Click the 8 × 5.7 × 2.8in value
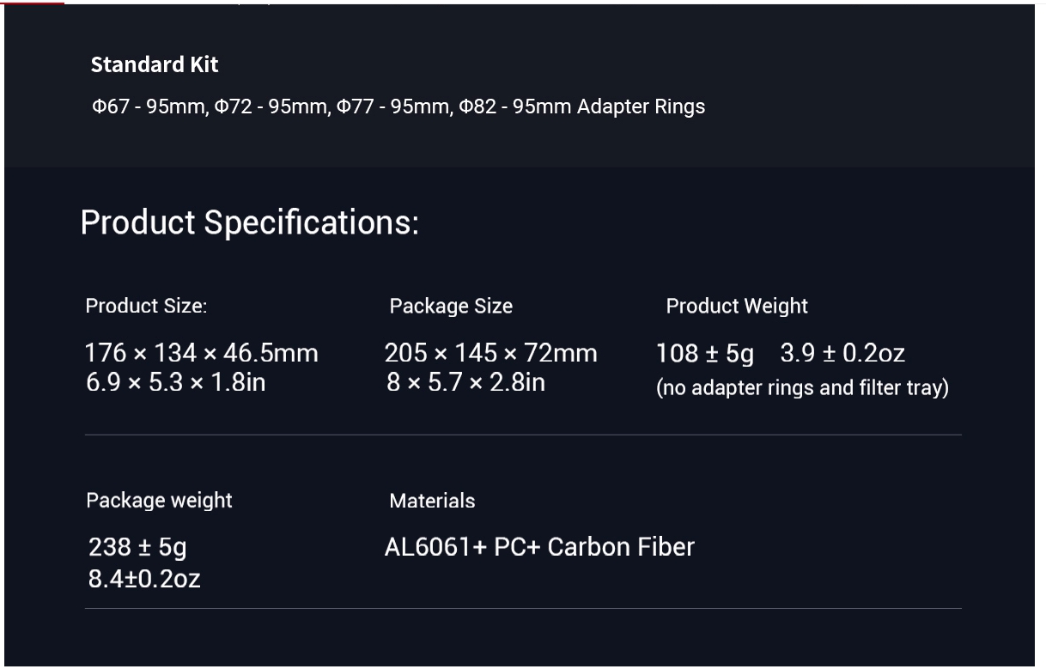1046x669 pixels. (x=465, y=382)
